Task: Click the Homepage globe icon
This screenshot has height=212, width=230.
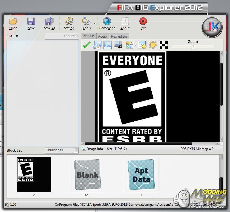Action: click(x=107, y=21)
